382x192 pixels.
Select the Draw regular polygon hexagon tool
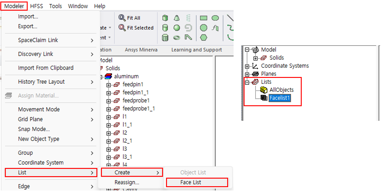(203, 38)
